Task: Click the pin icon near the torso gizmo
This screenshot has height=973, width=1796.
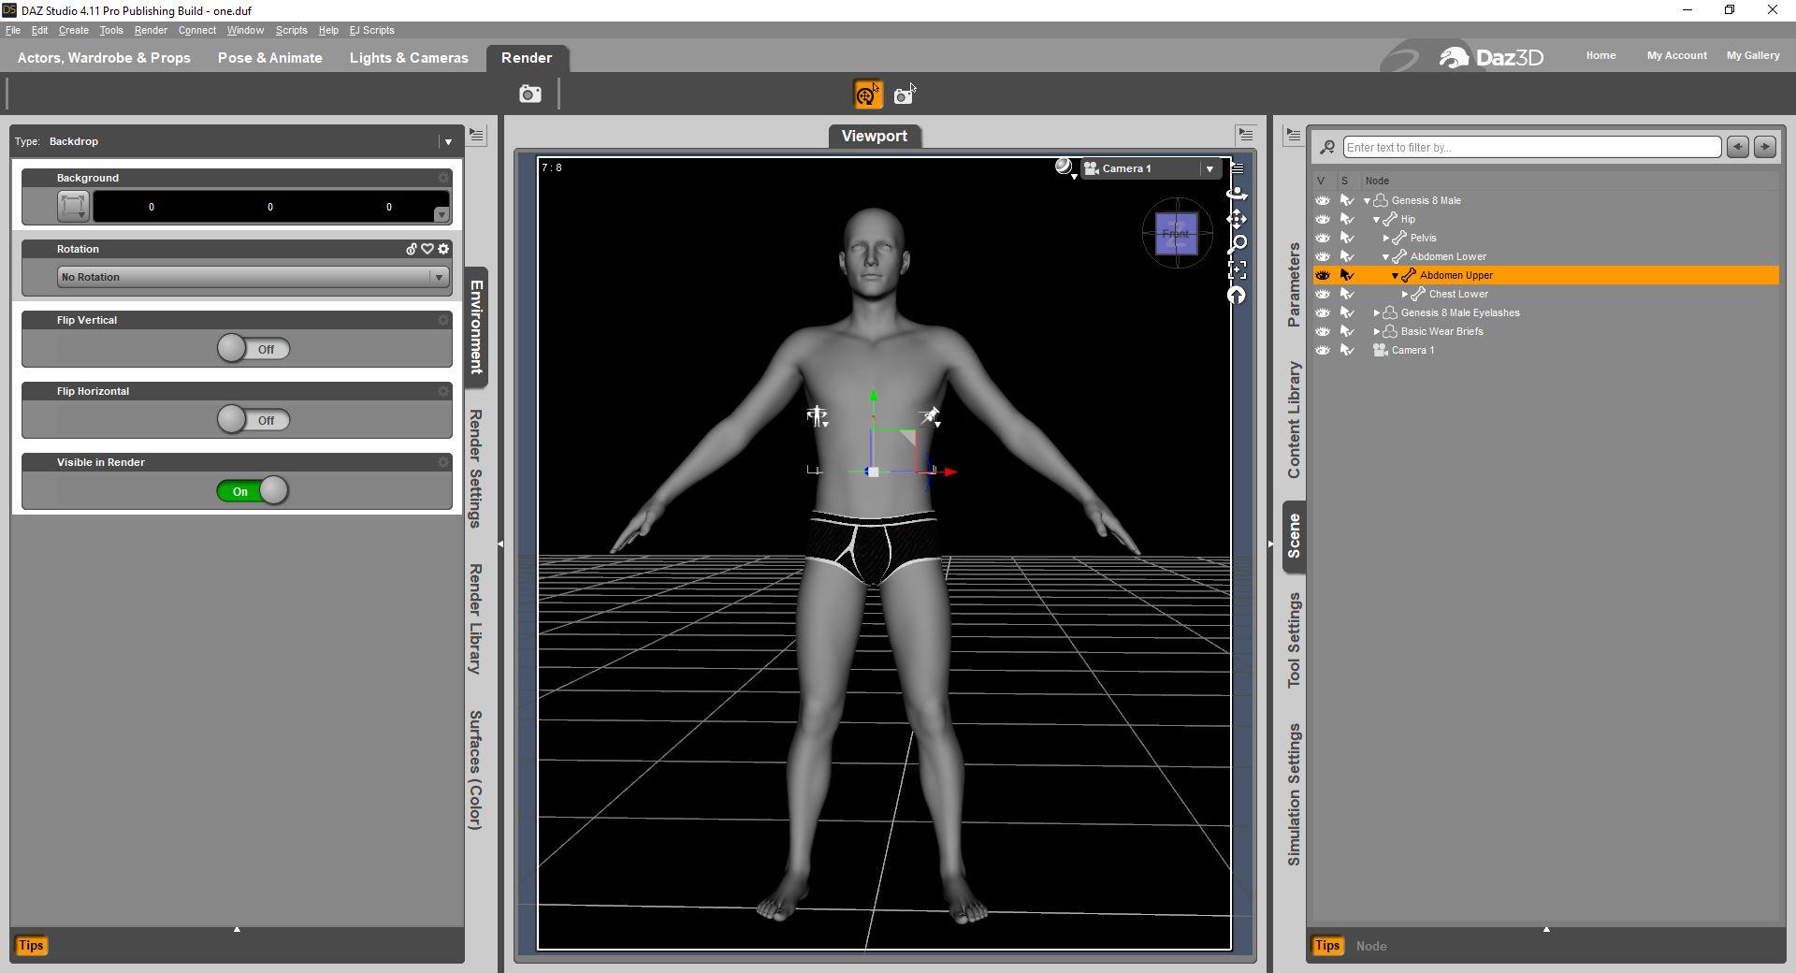Action: (x=931, y=416)
